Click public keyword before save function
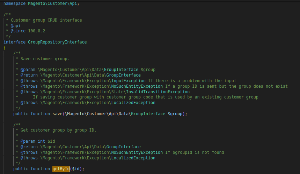300x174 pixels. click(21, 114)
